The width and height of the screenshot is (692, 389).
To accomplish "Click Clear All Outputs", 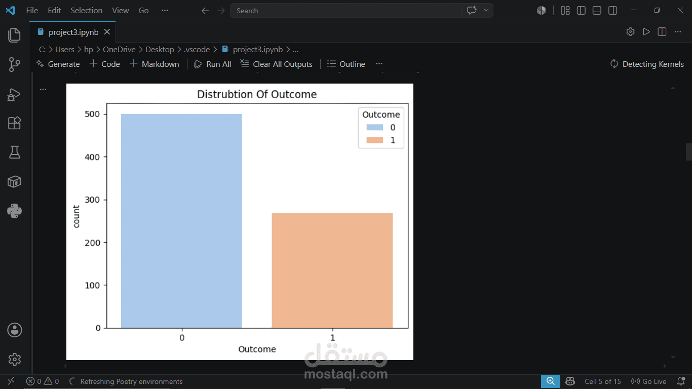I will (276, 64).
